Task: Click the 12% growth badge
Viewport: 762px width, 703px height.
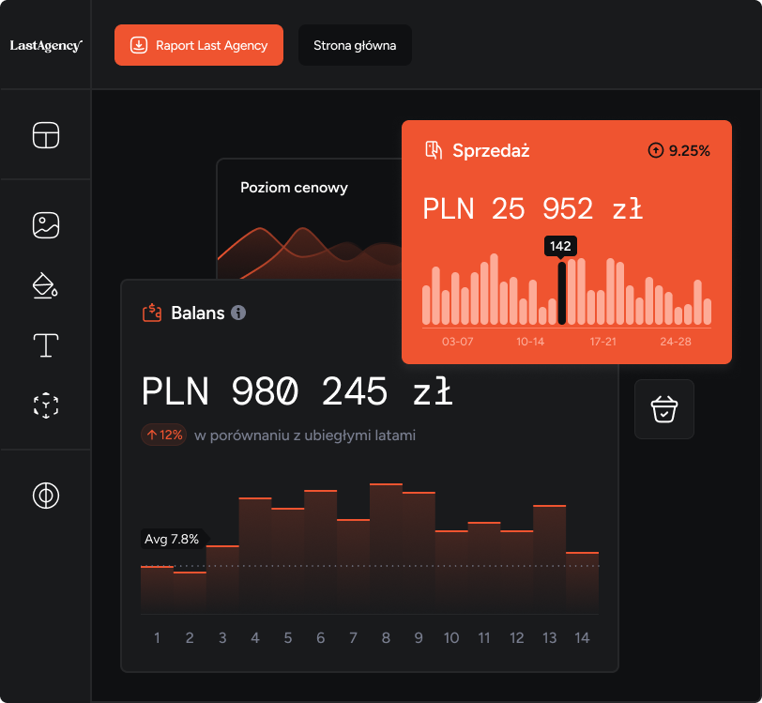Action: [x=163, y=436]
